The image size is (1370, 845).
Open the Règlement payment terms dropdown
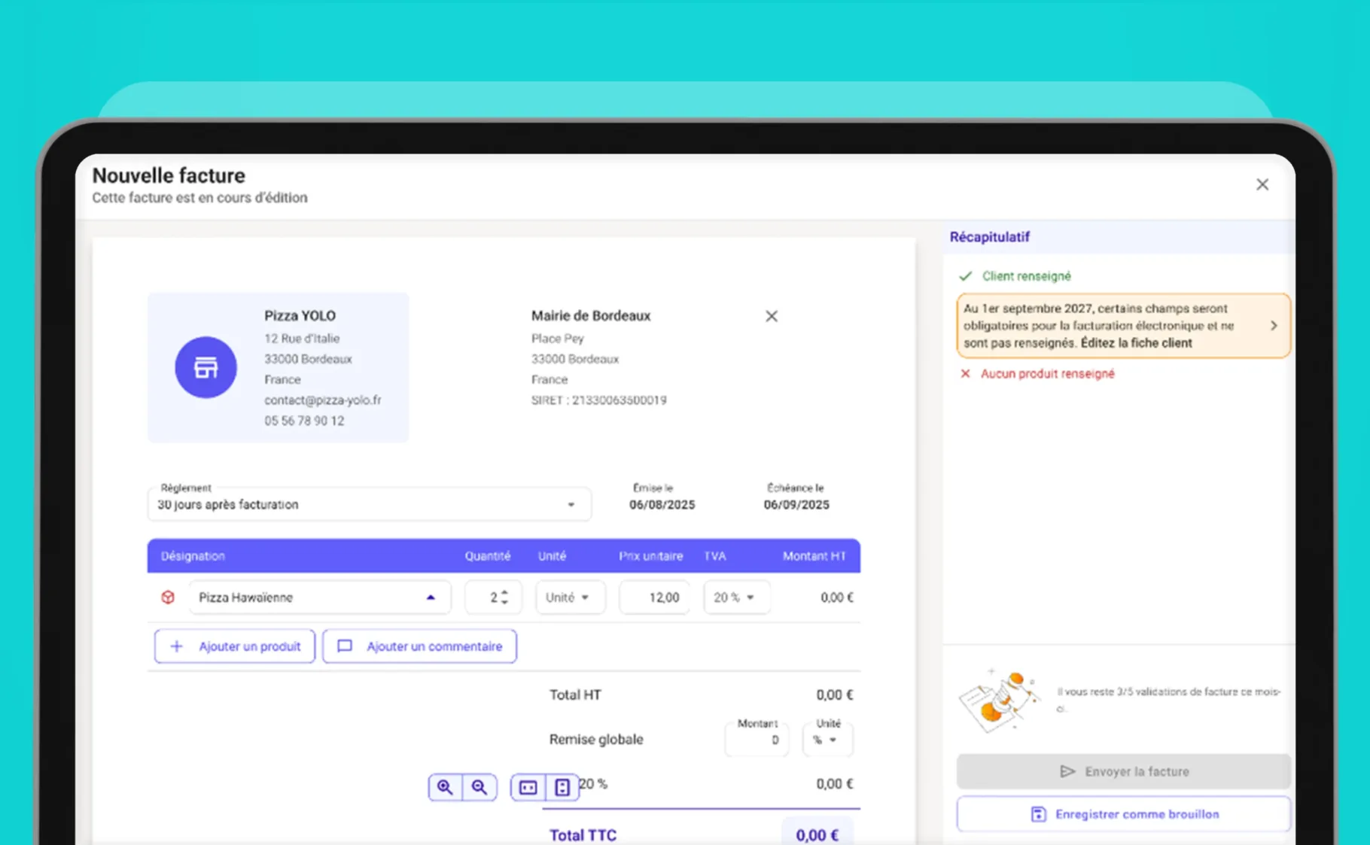(369, 504)
